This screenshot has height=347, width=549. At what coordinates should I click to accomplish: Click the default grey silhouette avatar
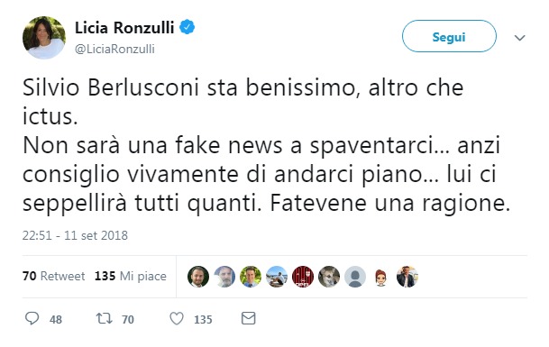(x=355, y=277)
